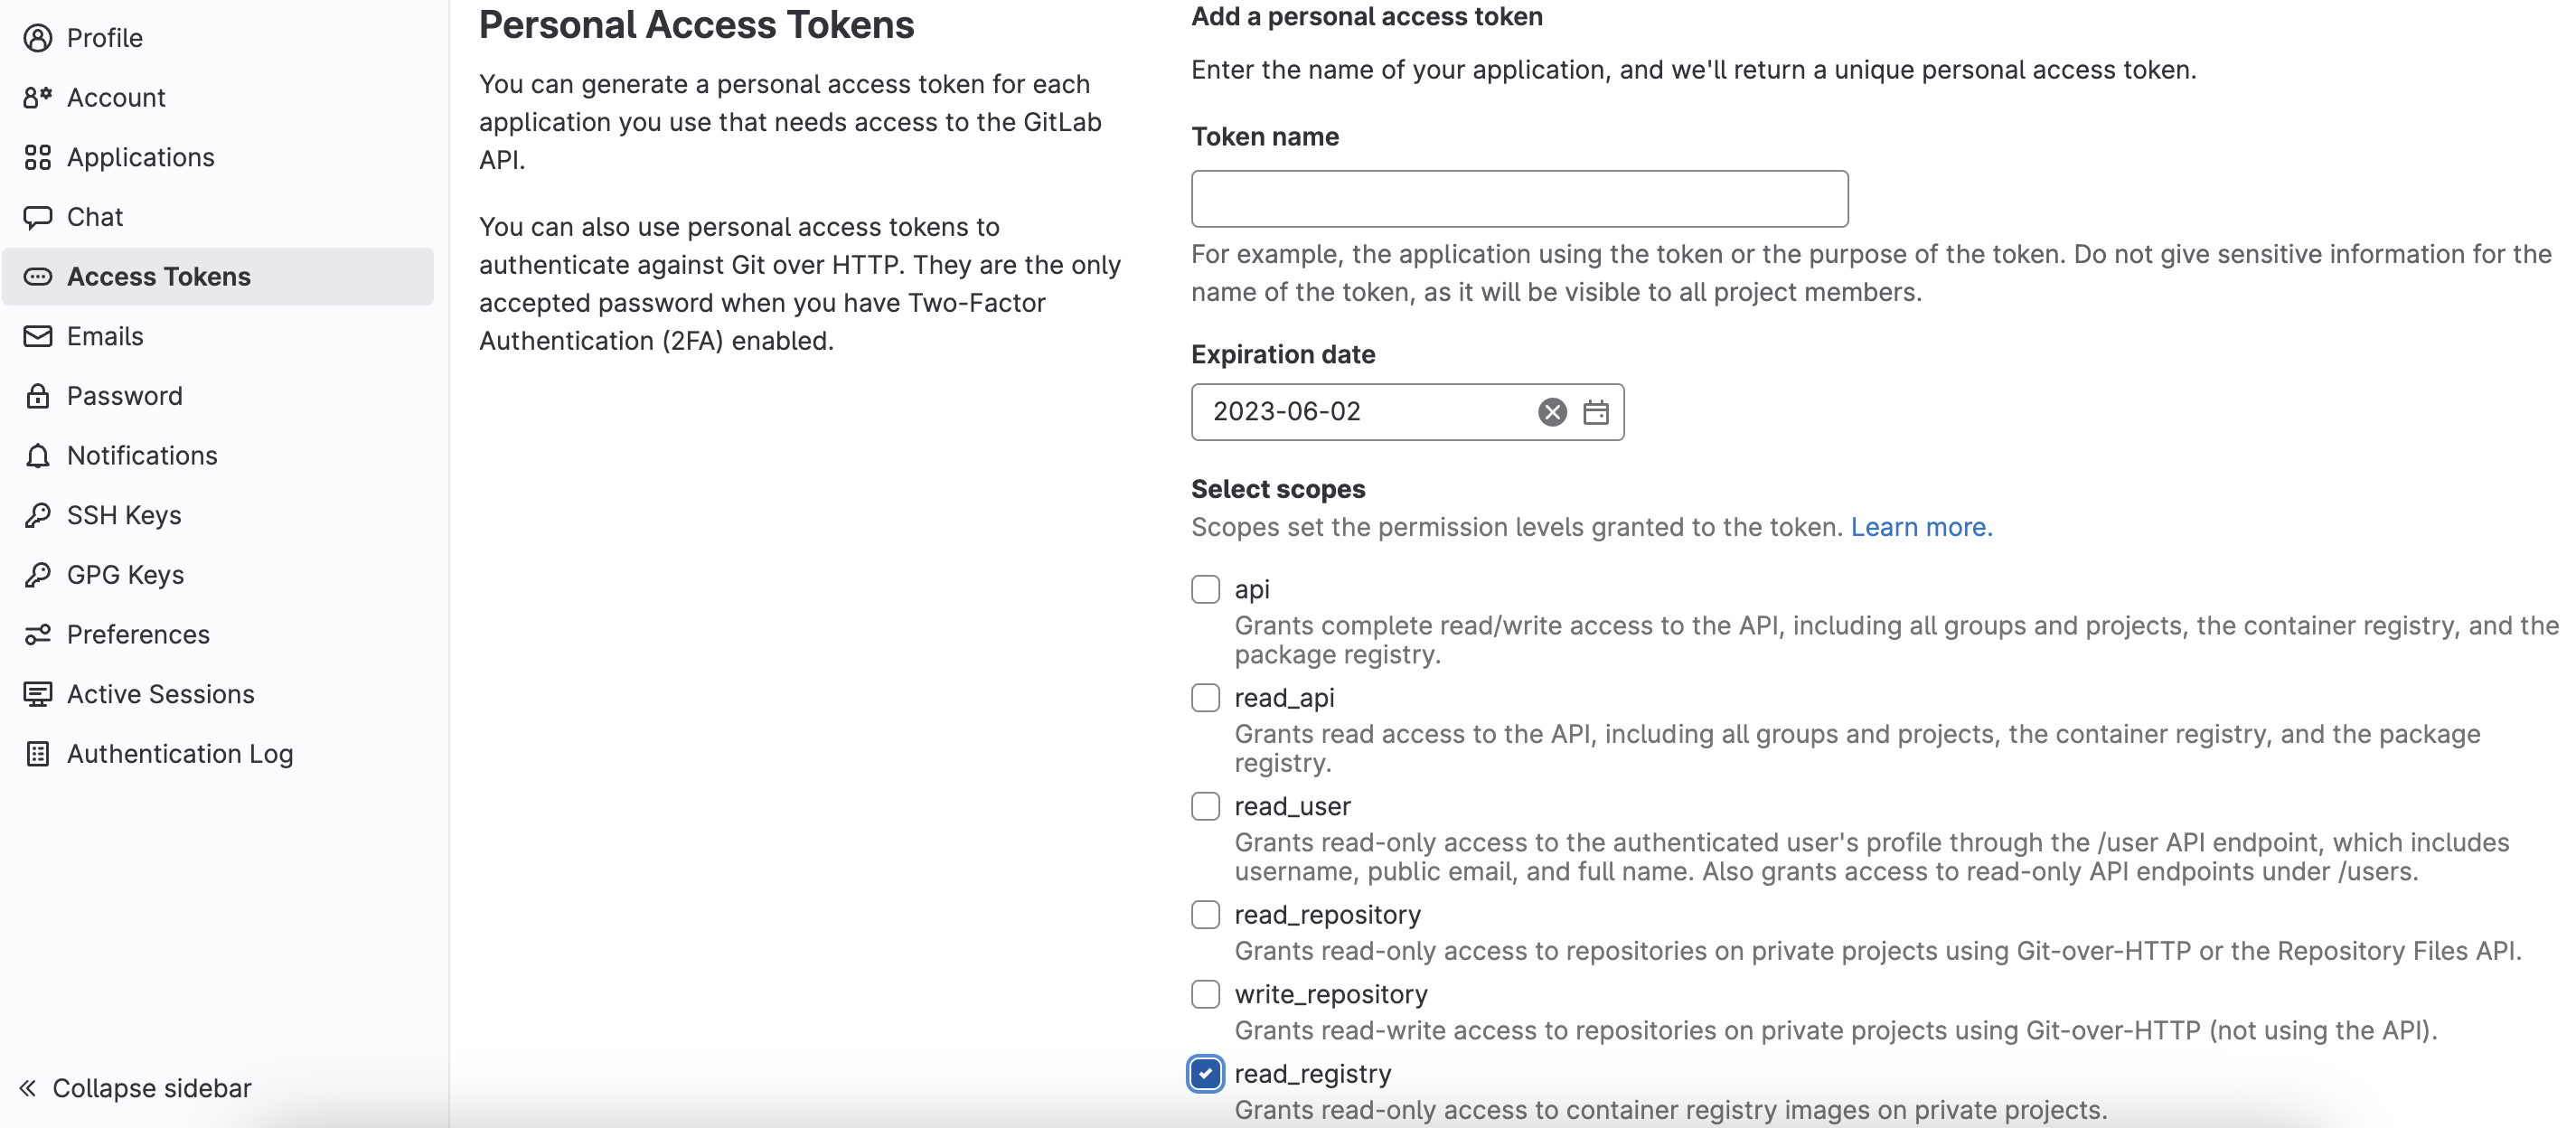This screenshot has height=1128, width=2576.
Task: Tick the write_repository scope checkbox
Action: point(1205,994)
